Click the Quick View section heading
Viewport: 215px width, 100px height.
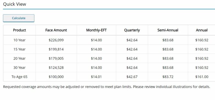coord(15,4)
